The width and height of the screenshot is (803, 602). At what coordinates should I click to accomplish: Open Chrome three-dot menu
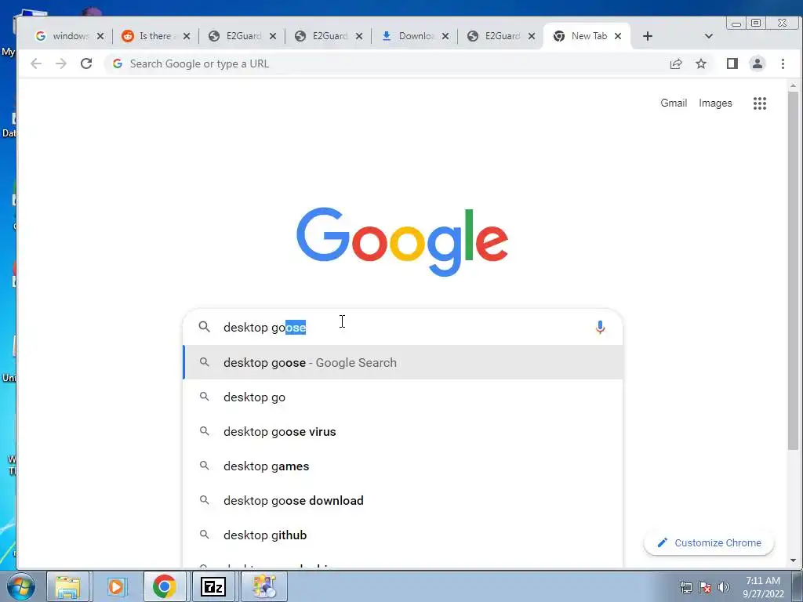(783, 63)
